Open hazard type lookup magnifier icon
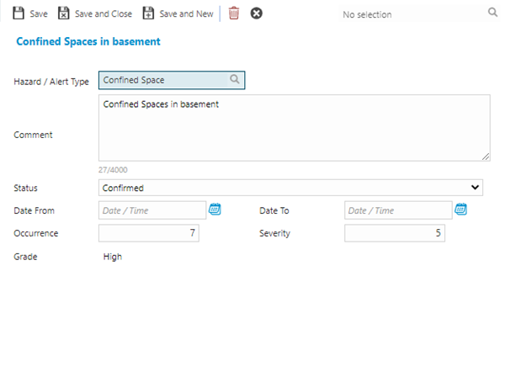This screenshot has height=388, width=505. tap(236, 80)
